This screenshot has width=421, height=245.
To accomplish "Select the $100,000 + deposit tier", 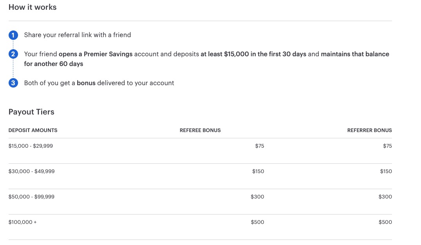I will (22, 222).
